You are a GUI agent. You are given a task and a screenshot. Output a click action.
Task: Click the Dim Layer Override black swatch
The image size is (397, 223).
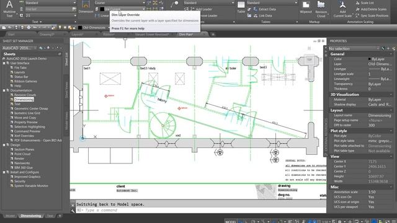pyautogui.click(x=102, y=9)
